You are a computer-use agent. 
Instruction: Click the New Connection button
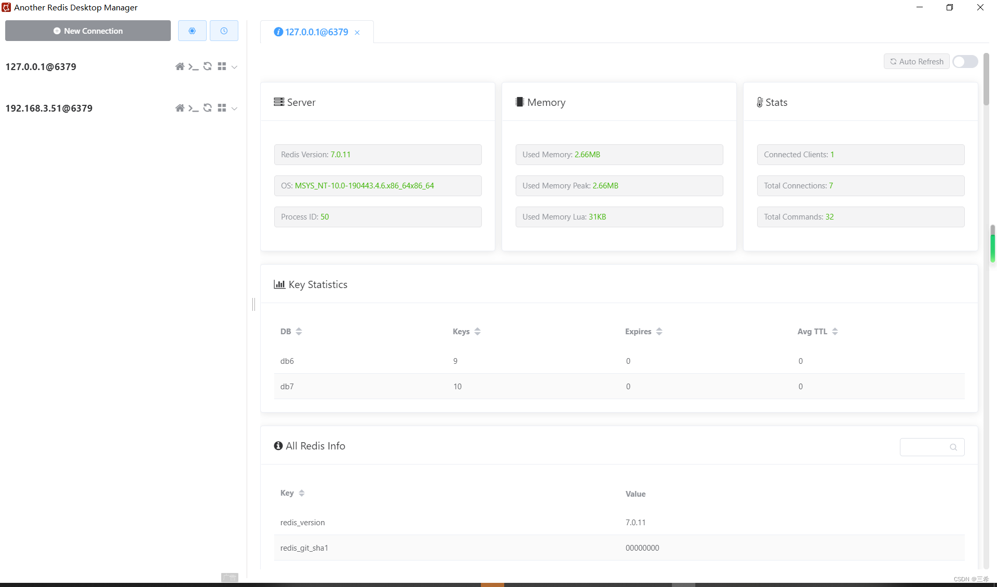pos(88,31)
